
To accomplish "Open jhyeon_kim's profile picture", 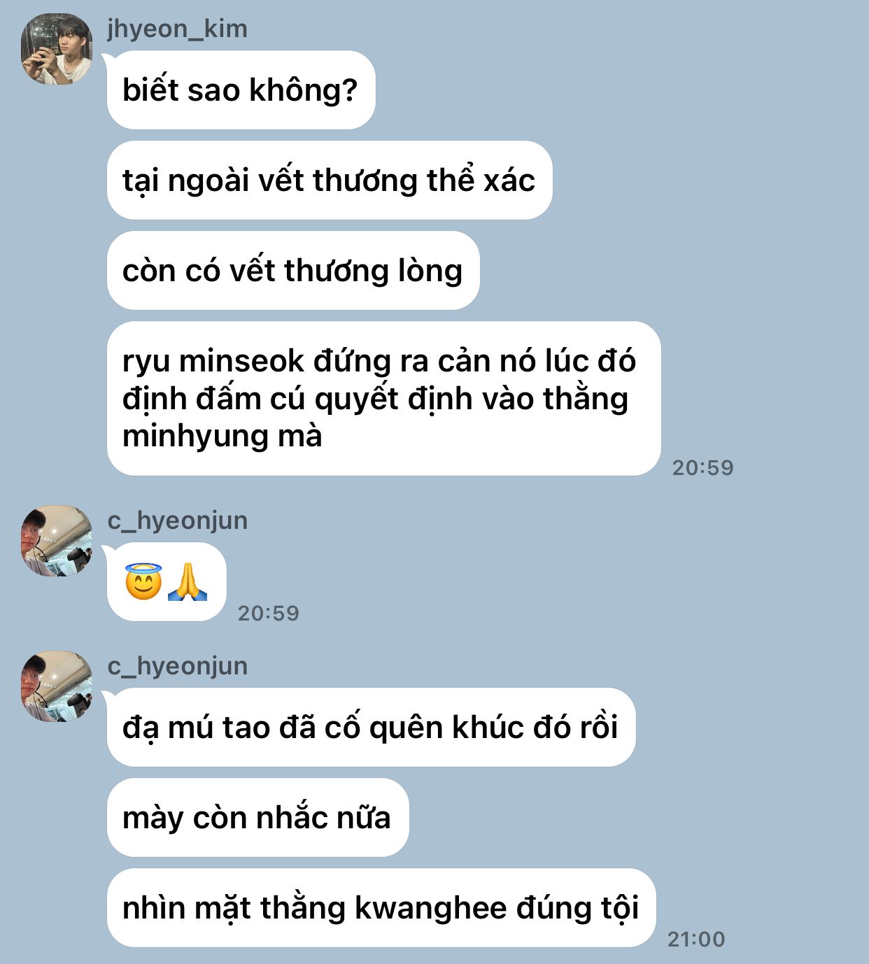I will coord(57,49).
